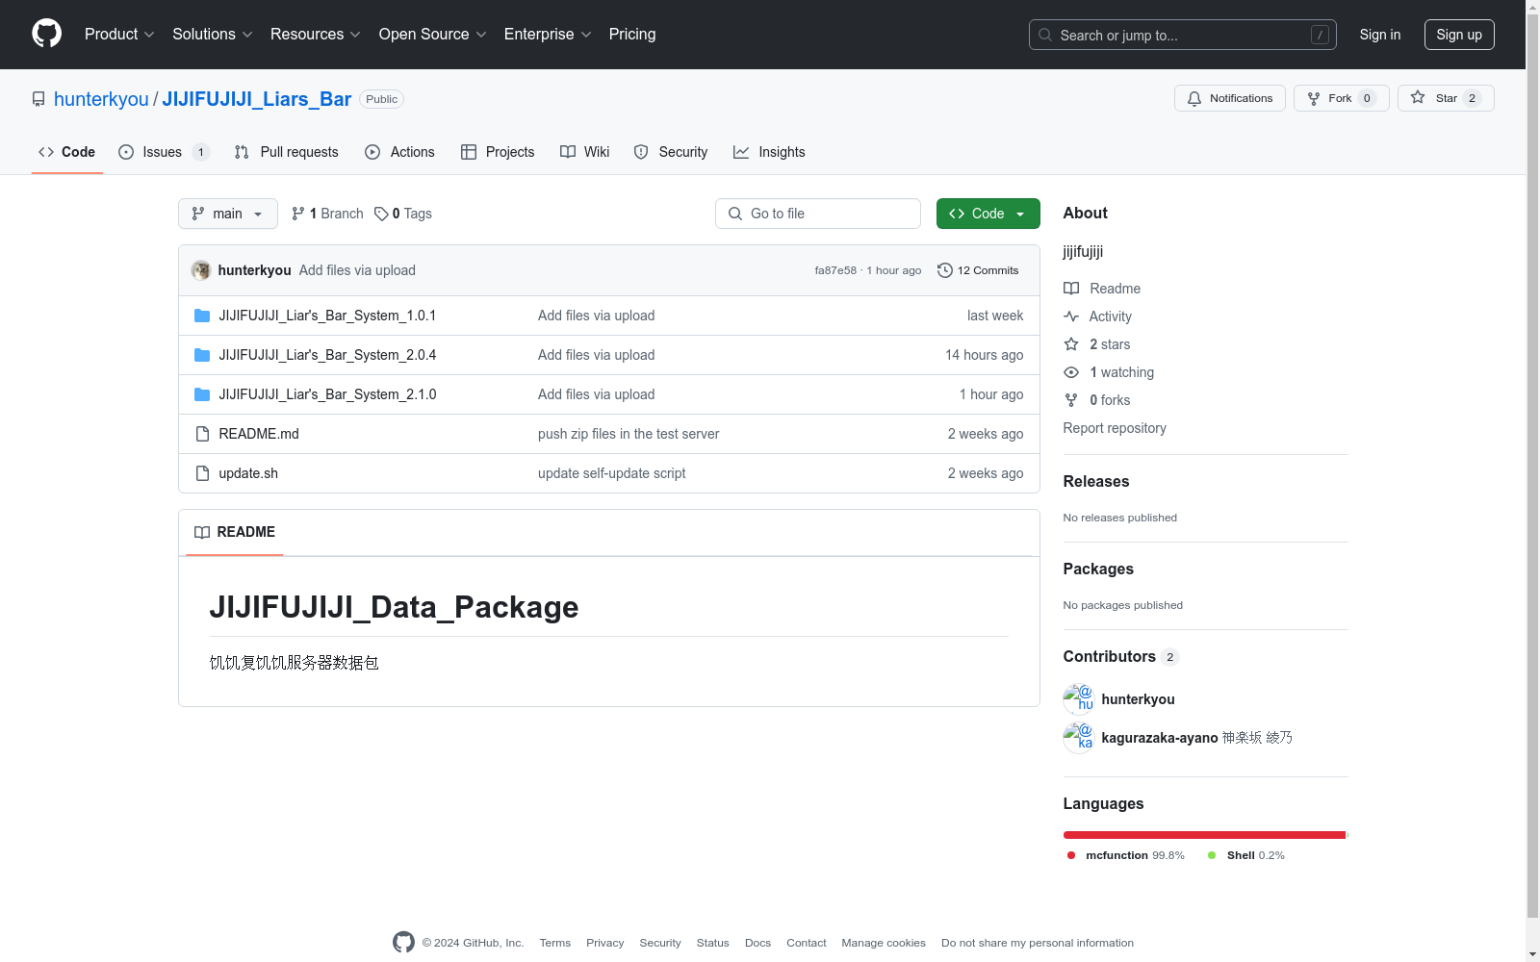Click the Fork icon
The height and width of the screenshot is (962, 1540).
(x=1314, y=98)
